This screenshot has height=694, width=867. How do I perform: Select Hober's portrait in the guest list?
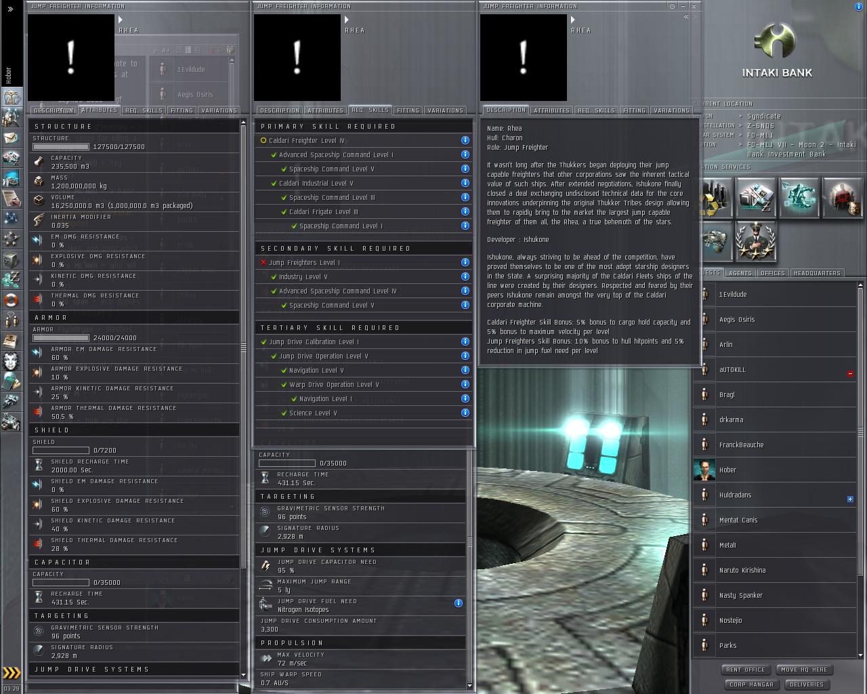point(704,470)
